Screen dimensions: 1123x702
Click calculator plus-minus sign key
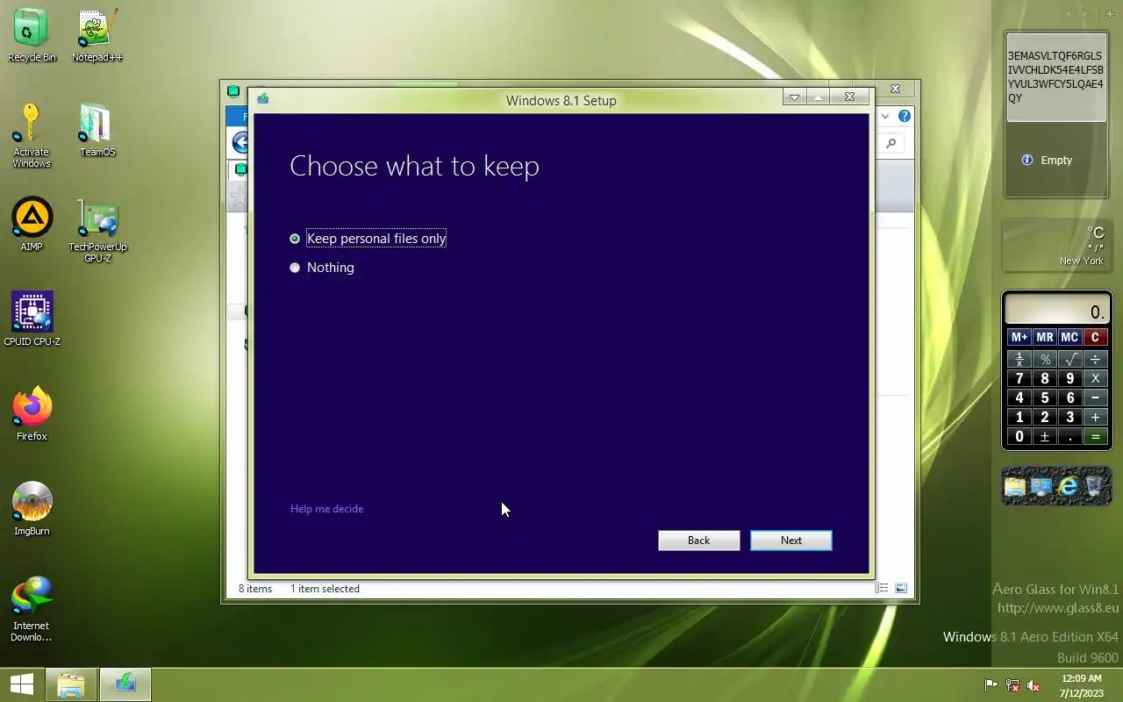1045,436
